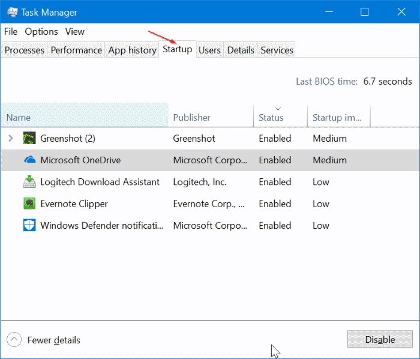
Task: Click Medium impact in OneDrive row
Action: [330, 160]
